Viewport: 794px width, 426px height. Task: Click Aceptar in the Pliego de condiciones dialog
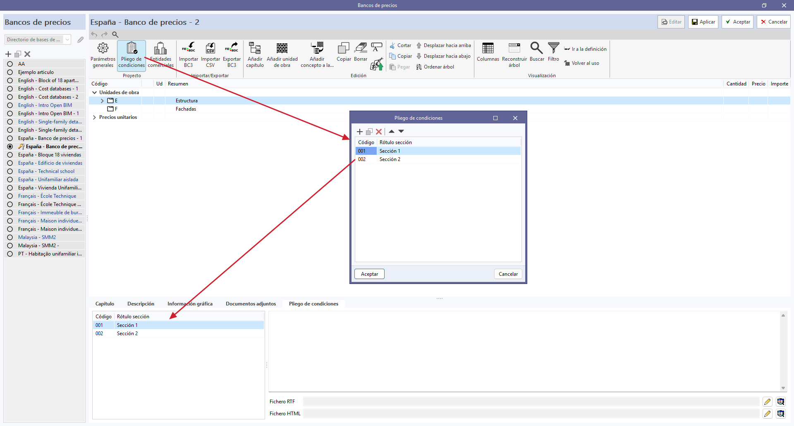point(369,274)
